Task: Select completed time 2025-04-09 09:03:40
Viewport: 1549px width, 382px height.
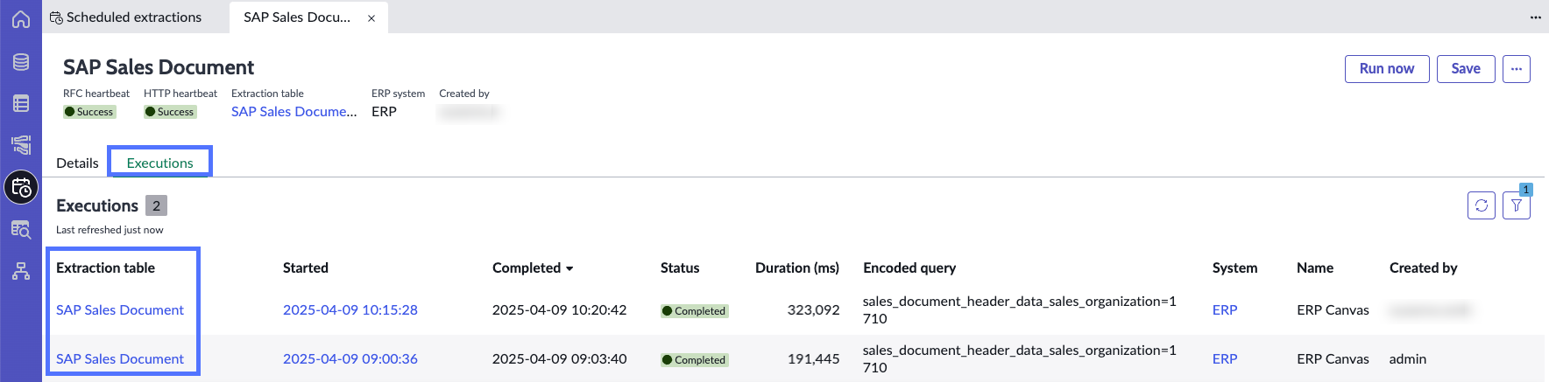Action: (559, 358)
